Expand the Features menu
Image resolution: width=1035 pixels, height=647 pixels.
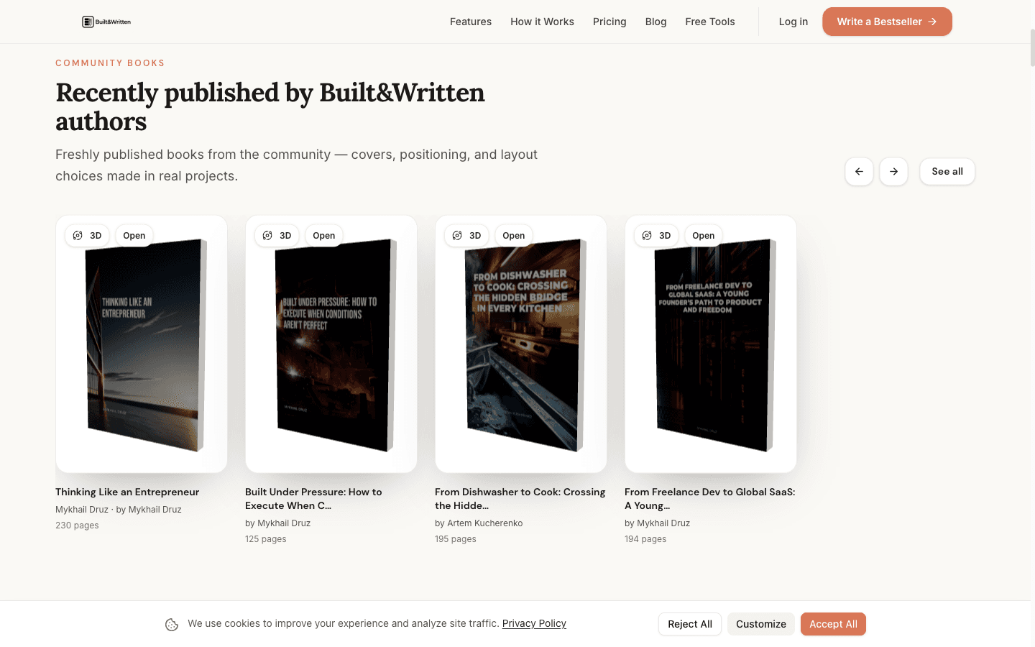(x=471, y=22)
